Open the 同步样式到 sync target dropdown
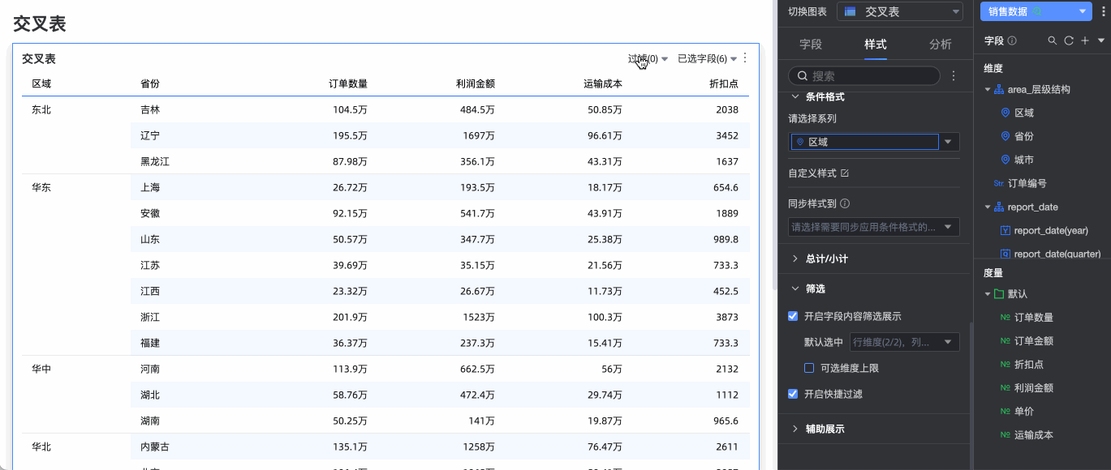The height and width of the screenshot is (470, 1111). pyautogui.click(x=875, y=227)
